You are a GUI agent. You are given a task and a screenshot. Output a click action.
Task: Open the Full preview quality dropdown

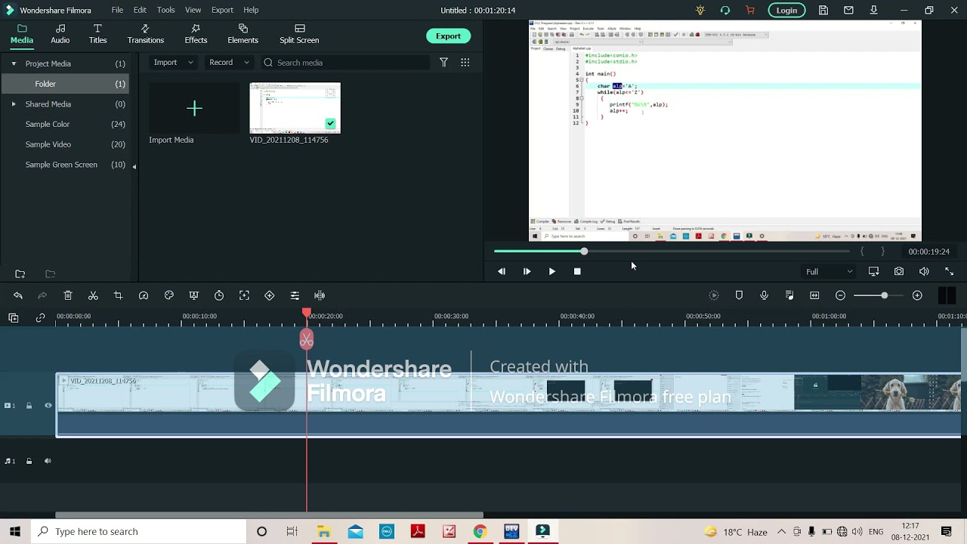(x=829, y=271)
